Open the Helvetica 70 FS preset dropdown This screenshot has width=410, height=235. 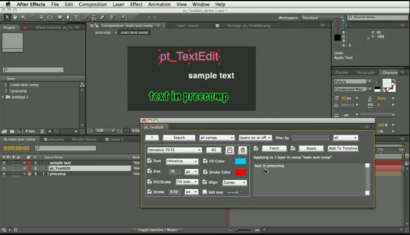pos(174,150)
